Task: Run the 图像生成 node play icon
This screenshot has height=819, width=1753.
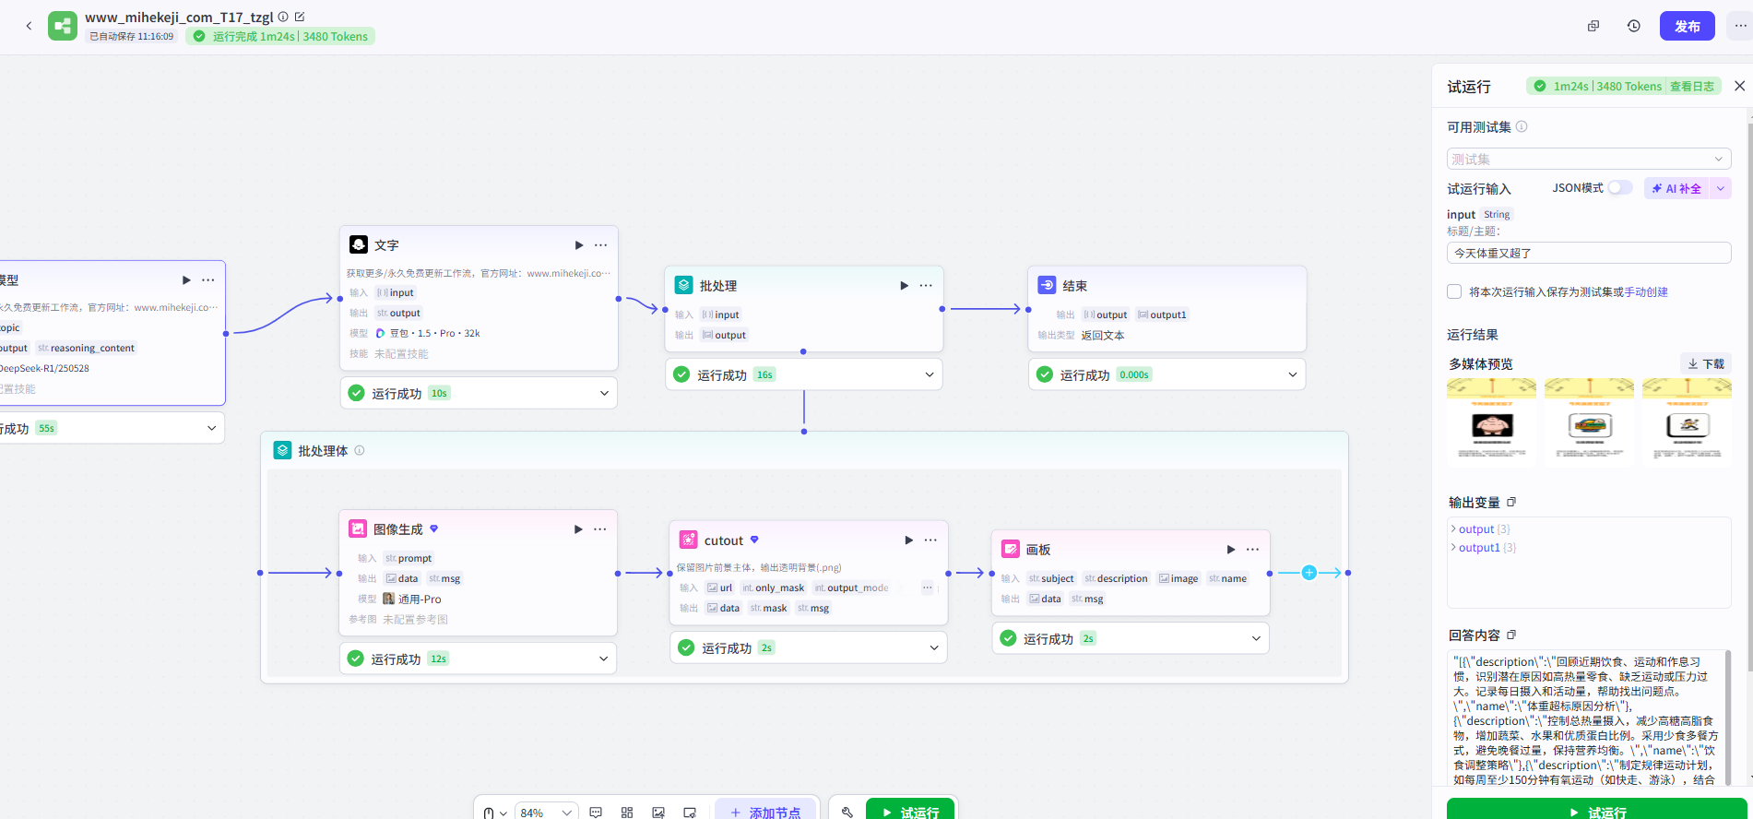Action: point(578,529)
